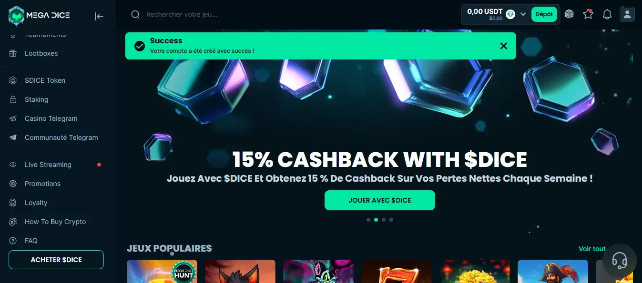Open notifications bell
The width and height of the screenshot is (642, 283).
tap(607, 14)
